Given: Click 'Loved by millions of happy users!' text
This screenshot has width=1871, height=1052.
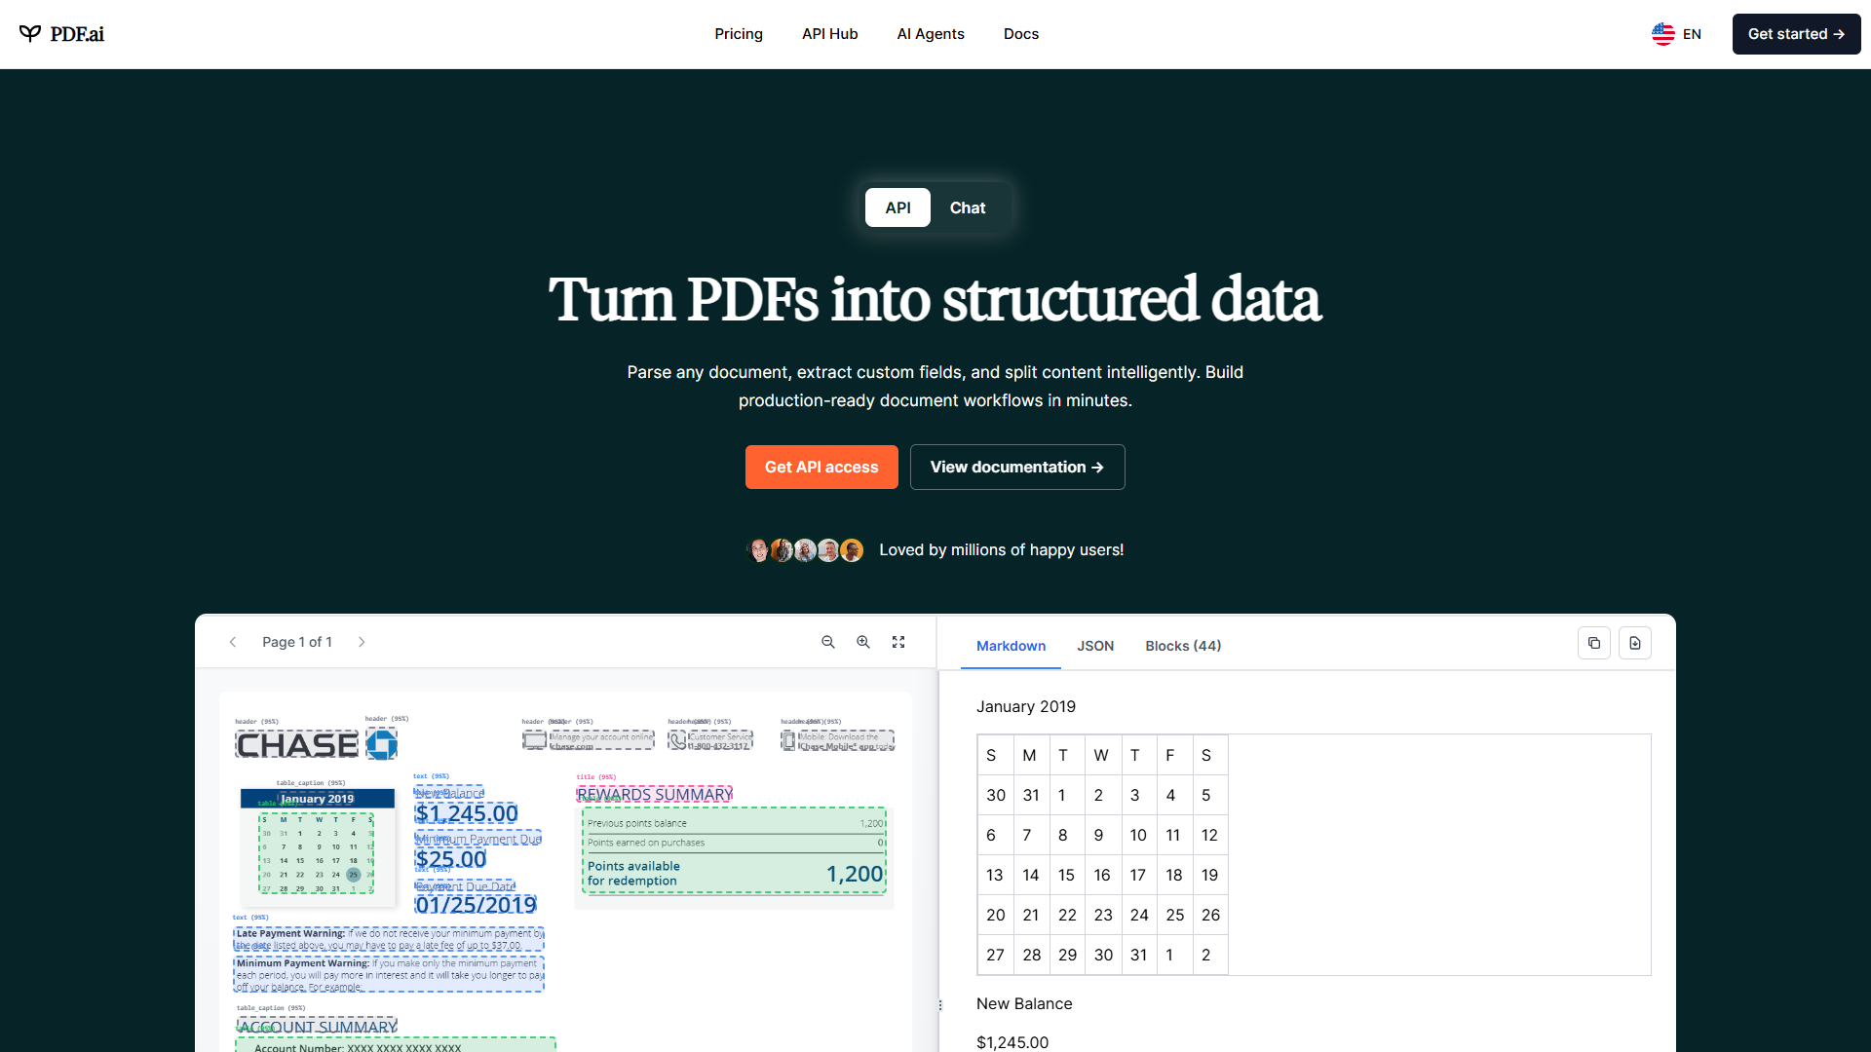Looking at the screenshot, I should [1002, 550].
